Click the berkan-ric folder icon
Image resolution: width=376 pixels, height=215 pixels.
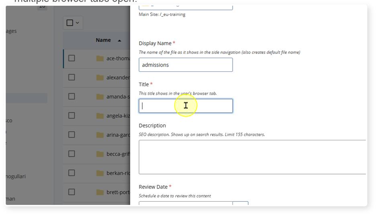tap(100, 173)
